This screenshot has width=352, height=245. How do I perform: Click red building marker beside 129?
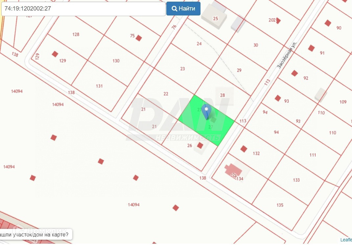click(55, 54)
